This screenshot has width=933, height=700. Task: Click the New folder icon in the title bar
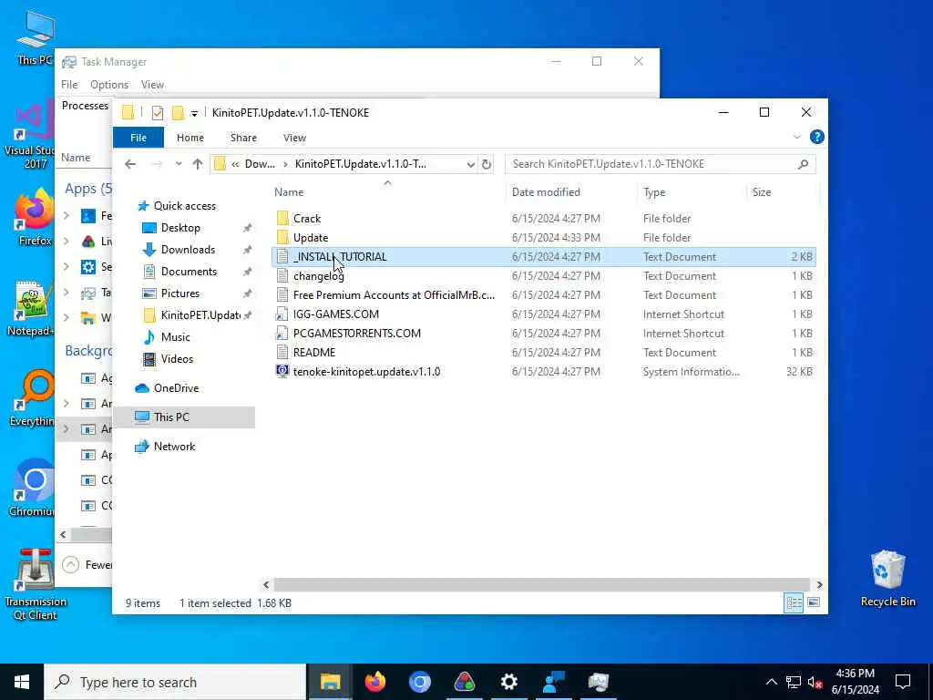tap(178, 112)
